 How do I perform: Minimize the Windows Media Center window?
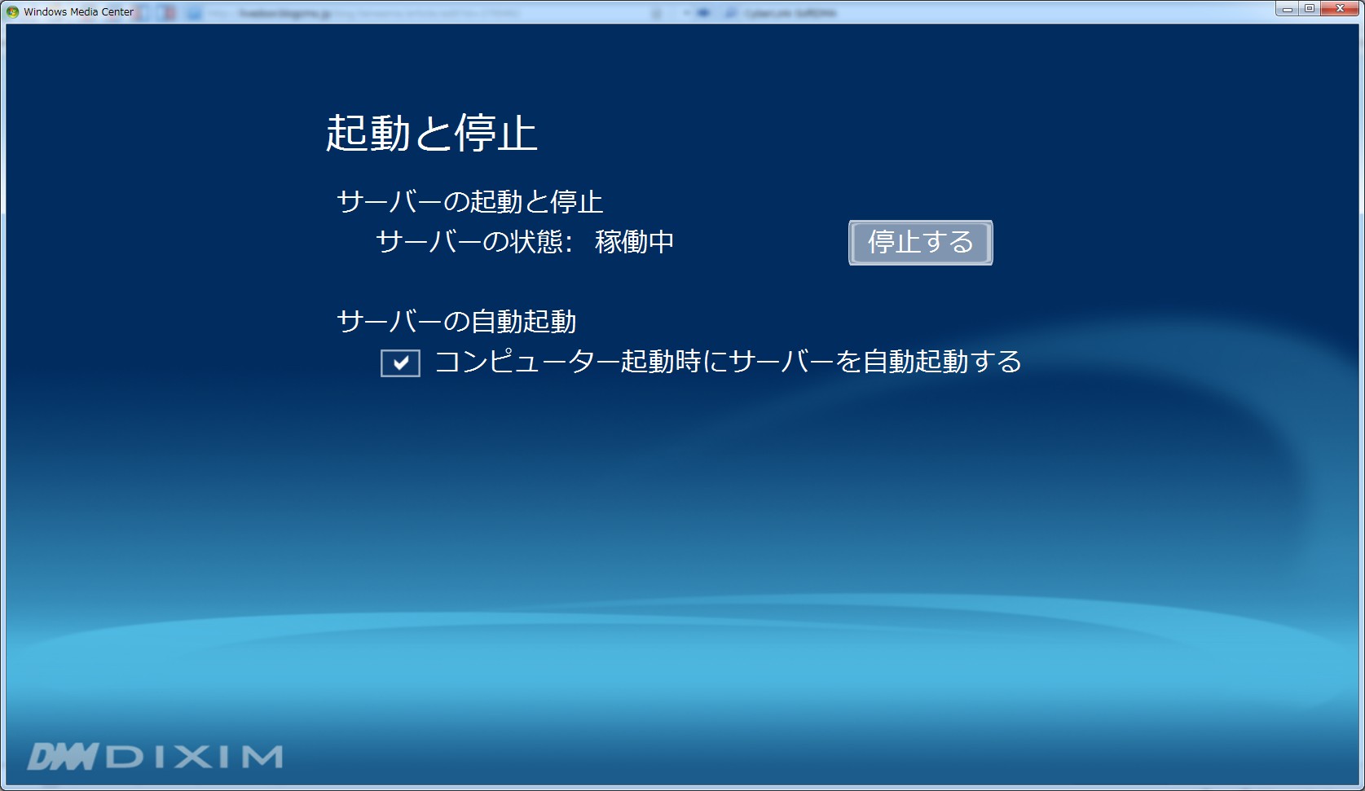pos(1288,9)
